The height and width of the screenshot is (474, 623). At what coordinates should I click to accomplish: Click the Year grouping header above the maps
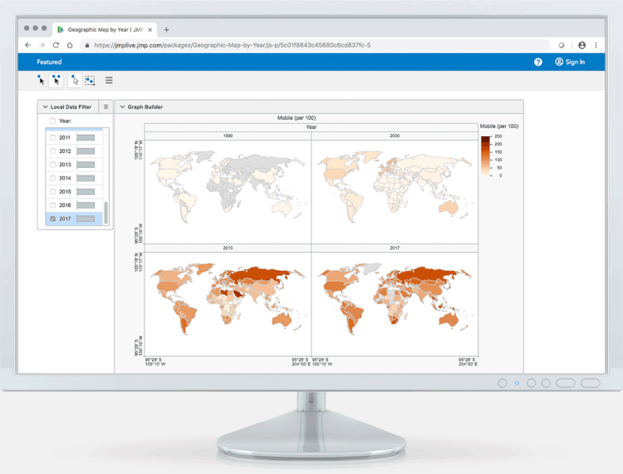click(311, 127)
